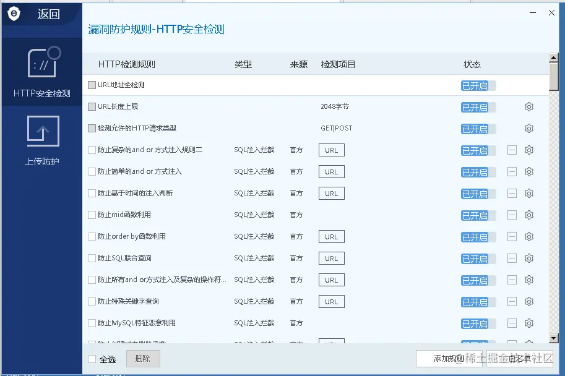Open settings gear for 防止MySQL特征恶意利用

[x=529, y=323]
